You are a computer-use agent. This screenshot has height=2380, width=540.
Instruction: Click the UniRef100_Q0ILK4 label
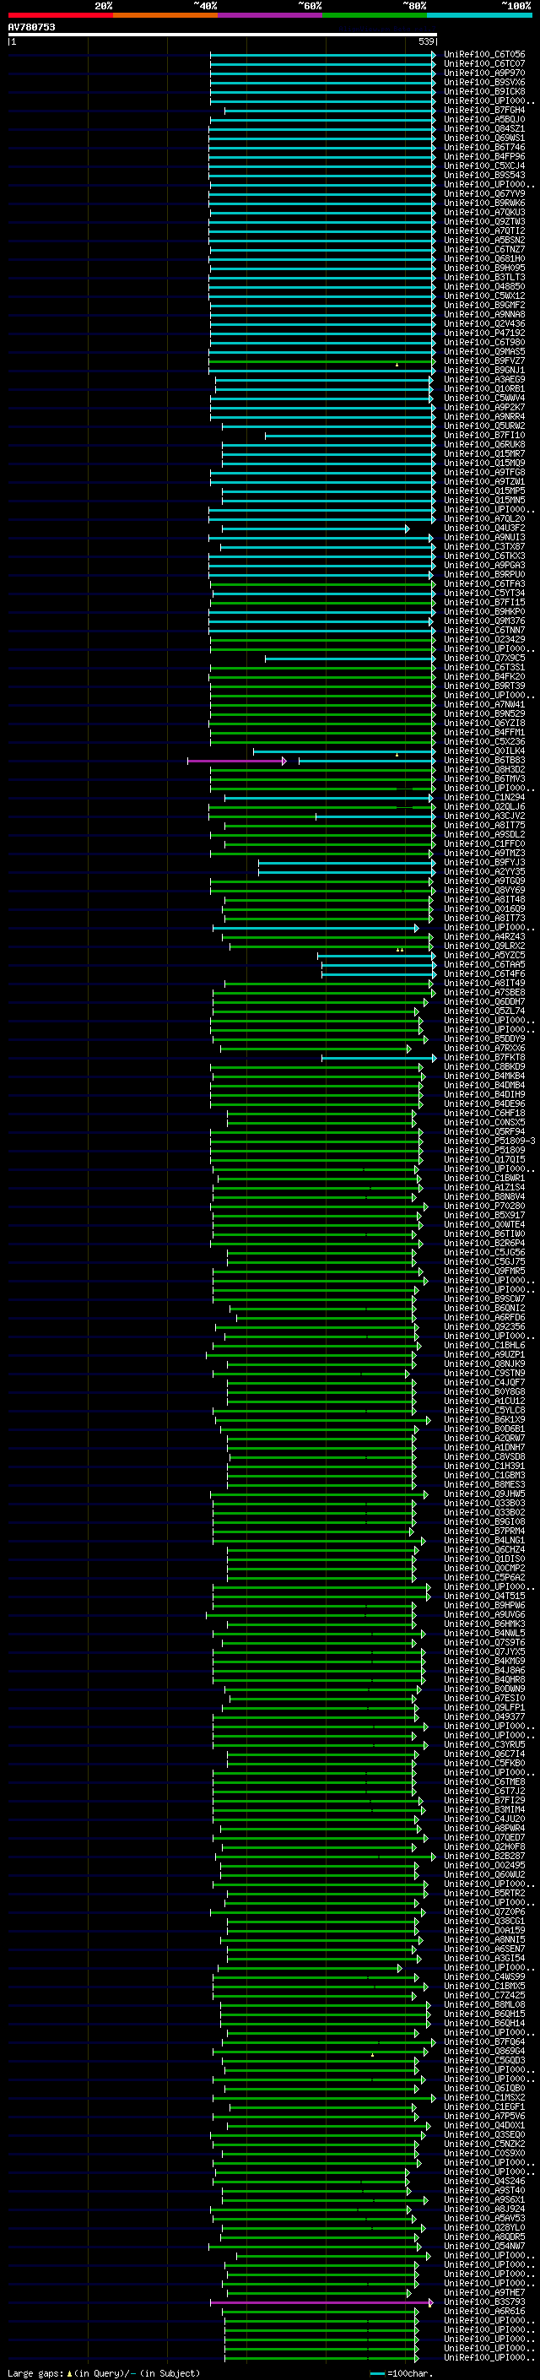click(x=483, y=751)
